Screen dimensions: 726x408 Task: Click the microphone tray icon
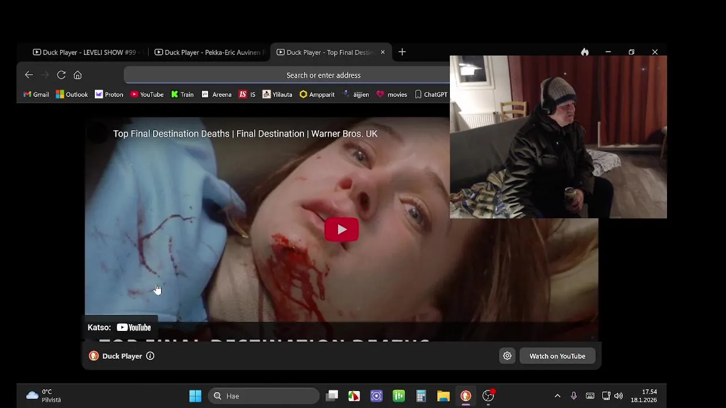coord(574,396)
